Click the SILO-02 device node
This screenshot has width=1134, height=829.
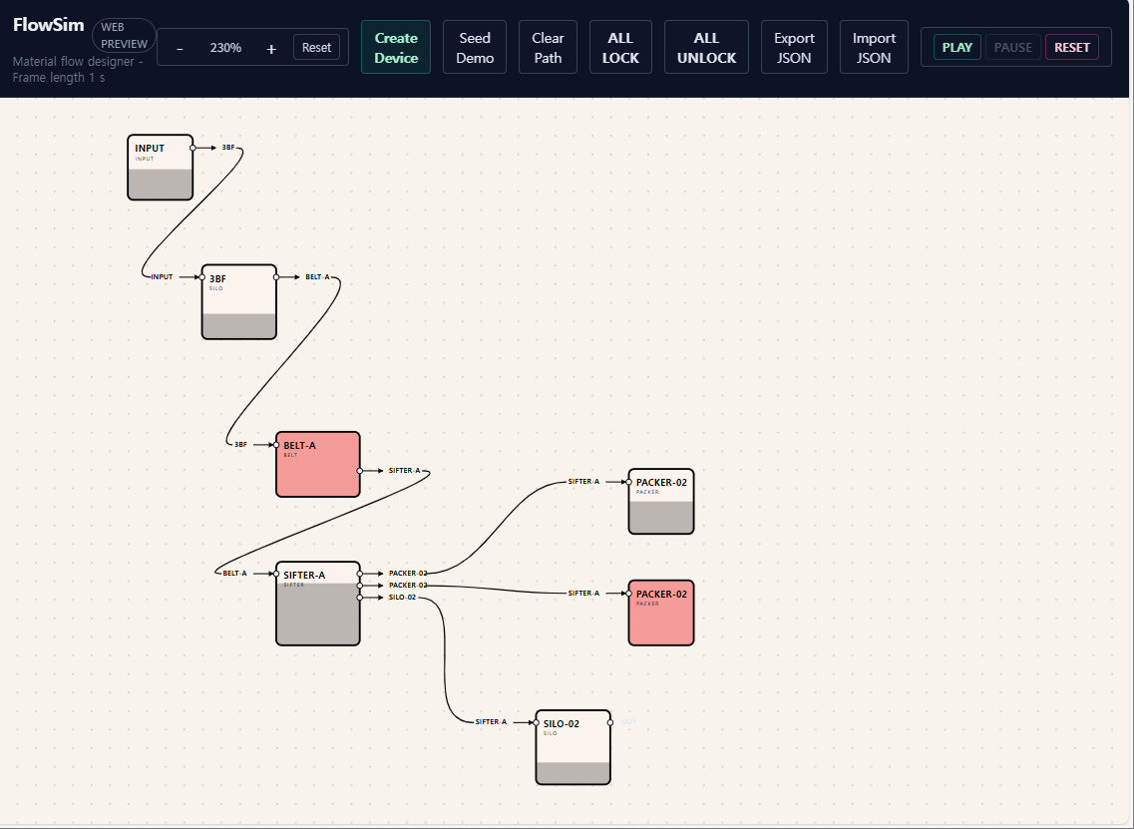pos(572,747)
